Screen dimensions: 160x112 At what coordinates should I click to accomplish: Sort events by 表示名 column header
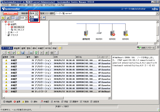pos(87,57)
